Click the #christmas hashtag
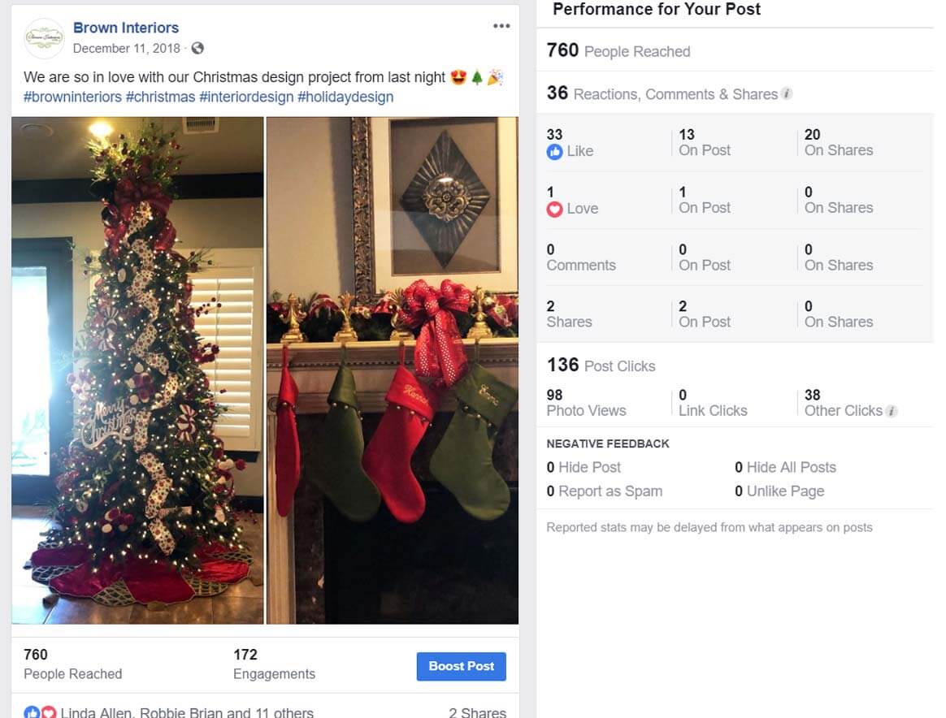946x718 pixels. tap(160, 97)
